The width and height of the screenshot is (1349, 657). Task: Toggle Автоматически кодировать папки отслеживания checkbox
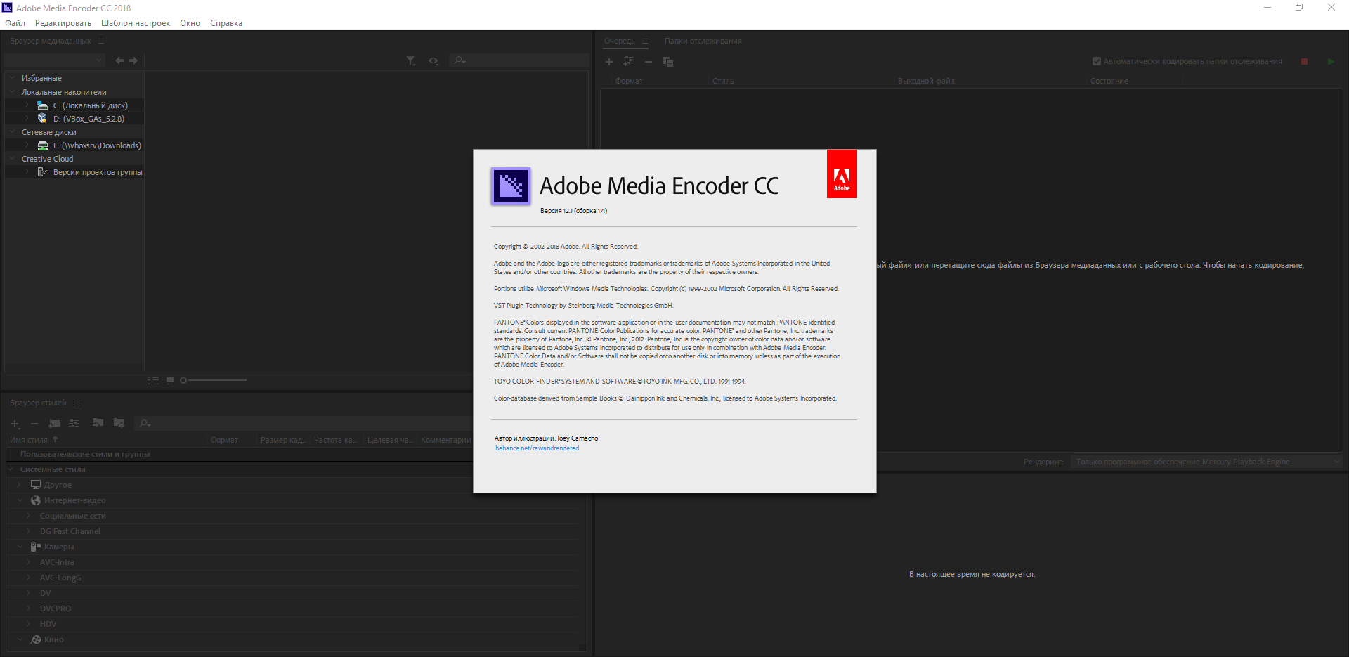tap(1097, 61)
